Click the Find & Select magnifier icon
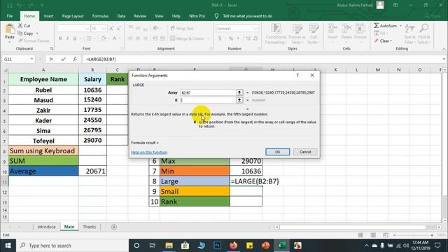This screenshot has width=448, height=252. click(424, 29)
